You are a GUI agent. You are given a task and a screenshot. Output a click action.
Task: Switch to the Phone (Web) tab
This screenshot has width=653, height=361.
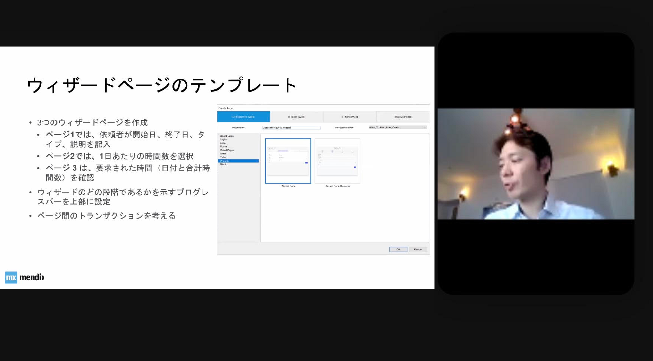click(x=350, y=117)
